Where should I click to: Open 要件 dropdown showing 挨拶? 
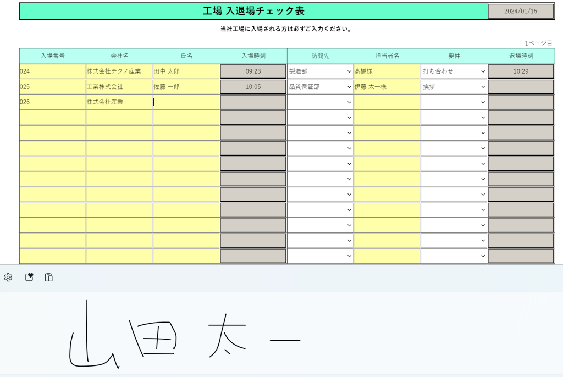(x=454, y=87)
